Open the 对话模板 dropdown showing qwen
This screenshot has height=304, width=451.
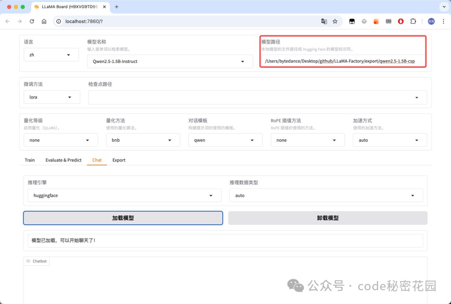pos(225,140)
